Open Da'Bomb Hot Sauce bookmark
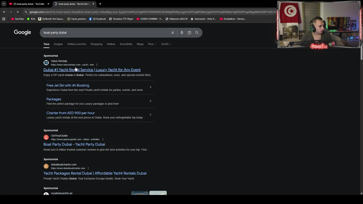Viewport: 363px width, 204px height. point(51,19)
